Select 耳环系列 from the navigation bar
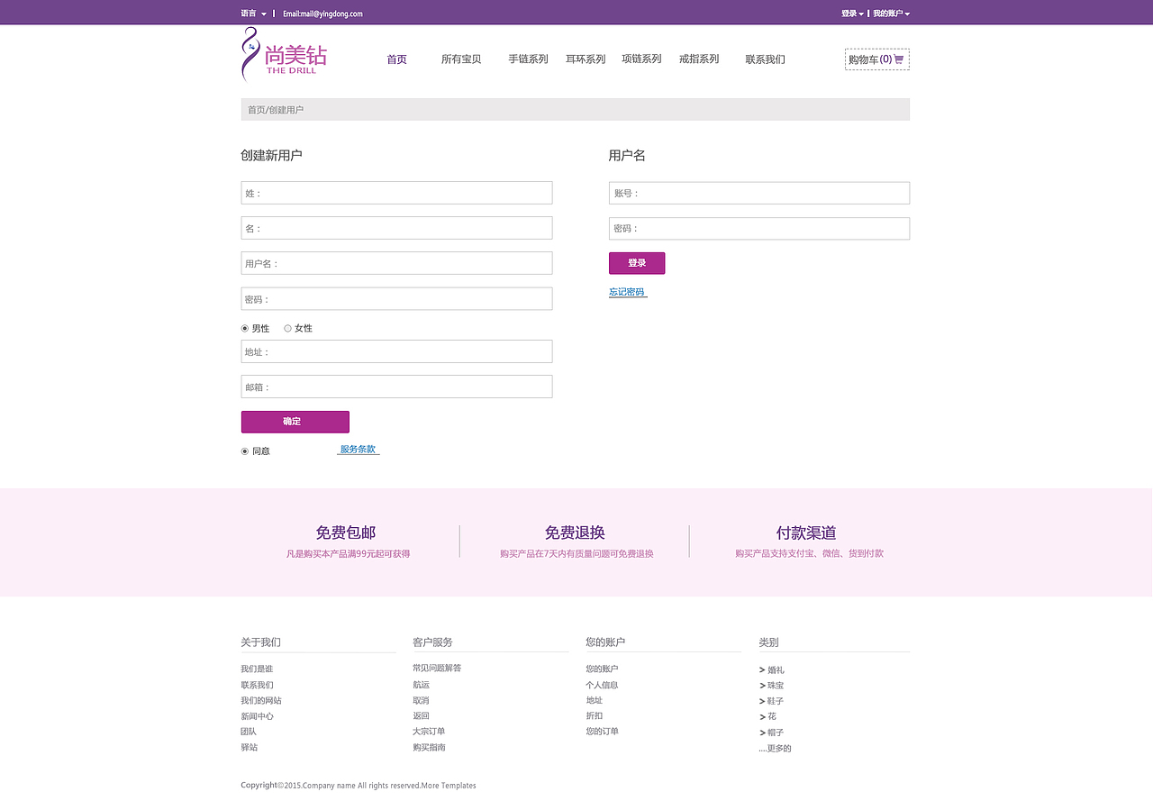This screenshot has width=1153, height=810. [585, 59]
